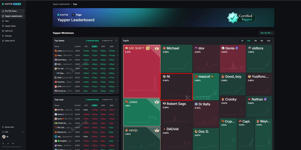The height and width of the screenshot is (150, 301).
Task: Open Stake KAITO link in sidebar
Action: [x=13, y=41]
